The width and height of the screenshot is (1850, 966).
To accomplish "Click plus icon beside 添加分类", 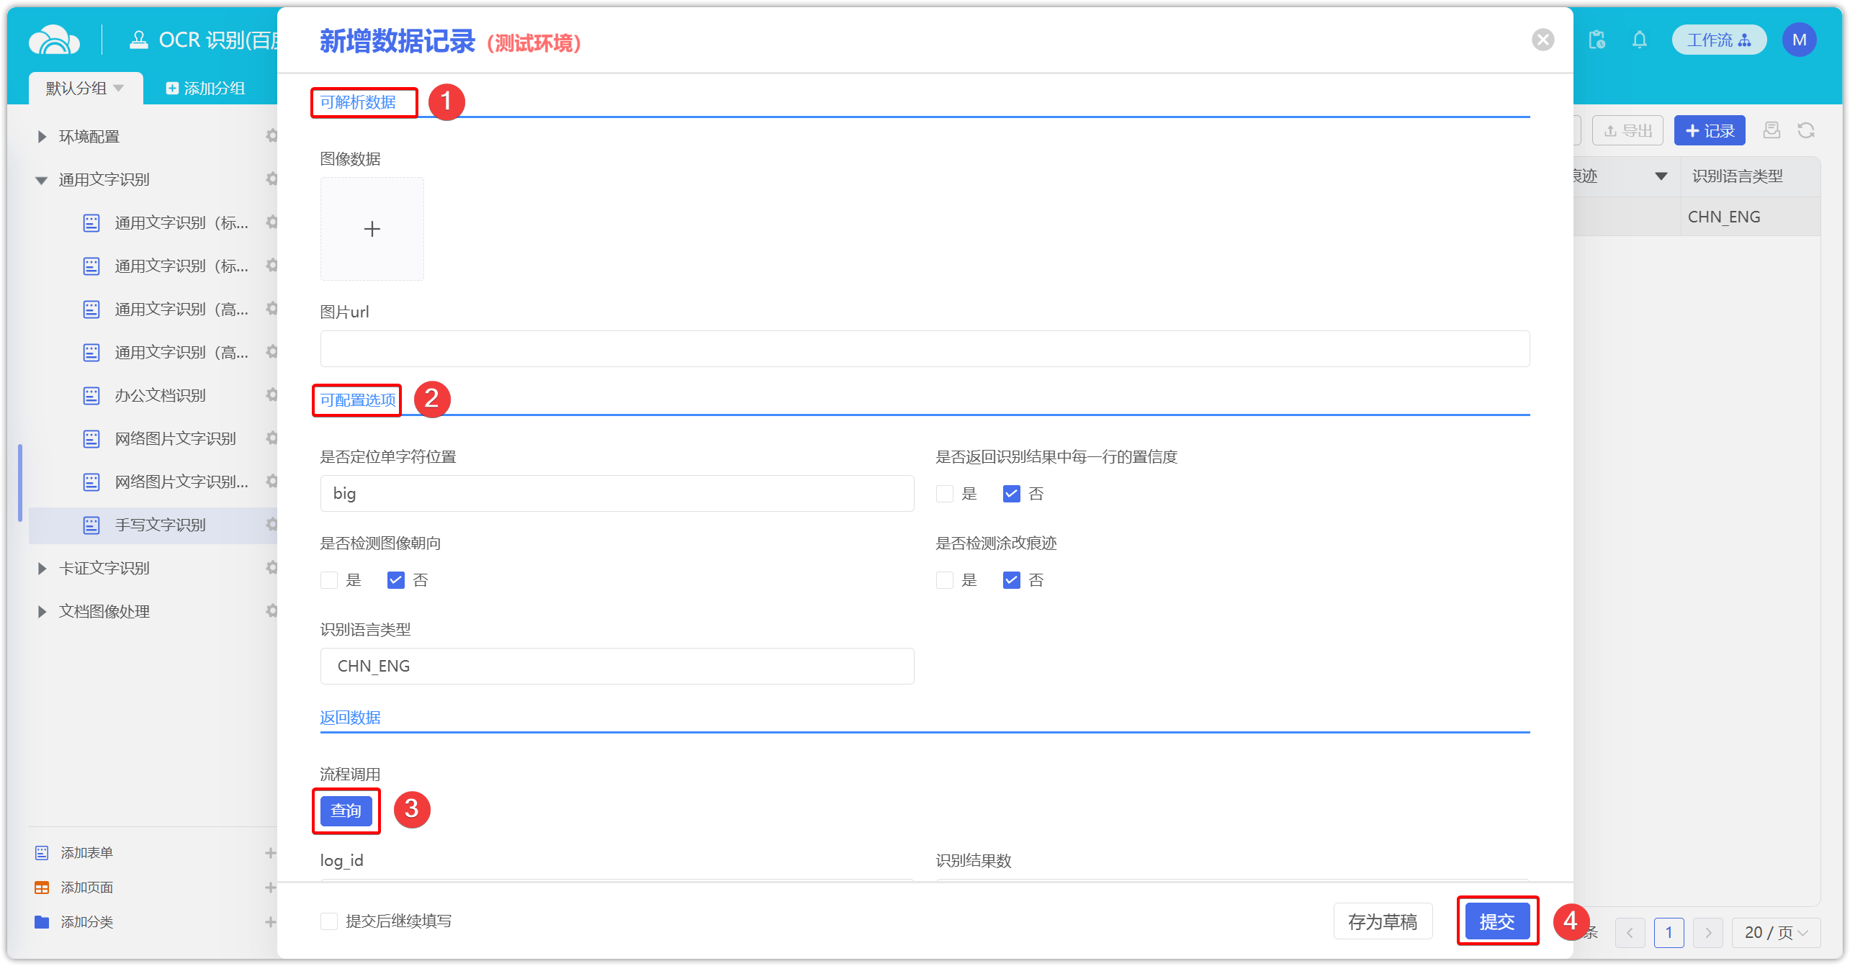I will click(x=271, y=922).
